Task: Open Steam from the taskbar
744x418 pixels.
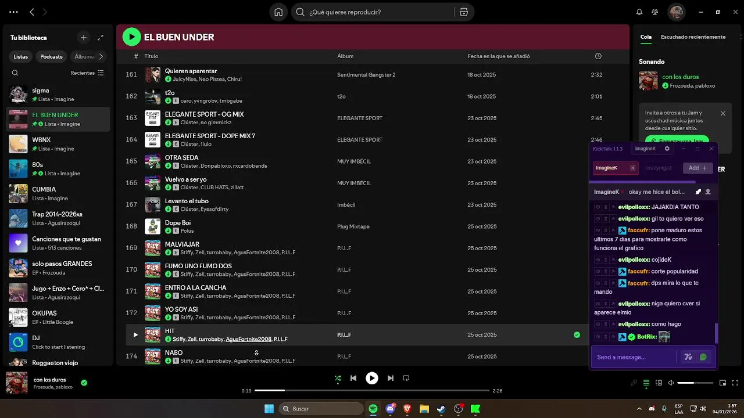Action: pos(441,409)
